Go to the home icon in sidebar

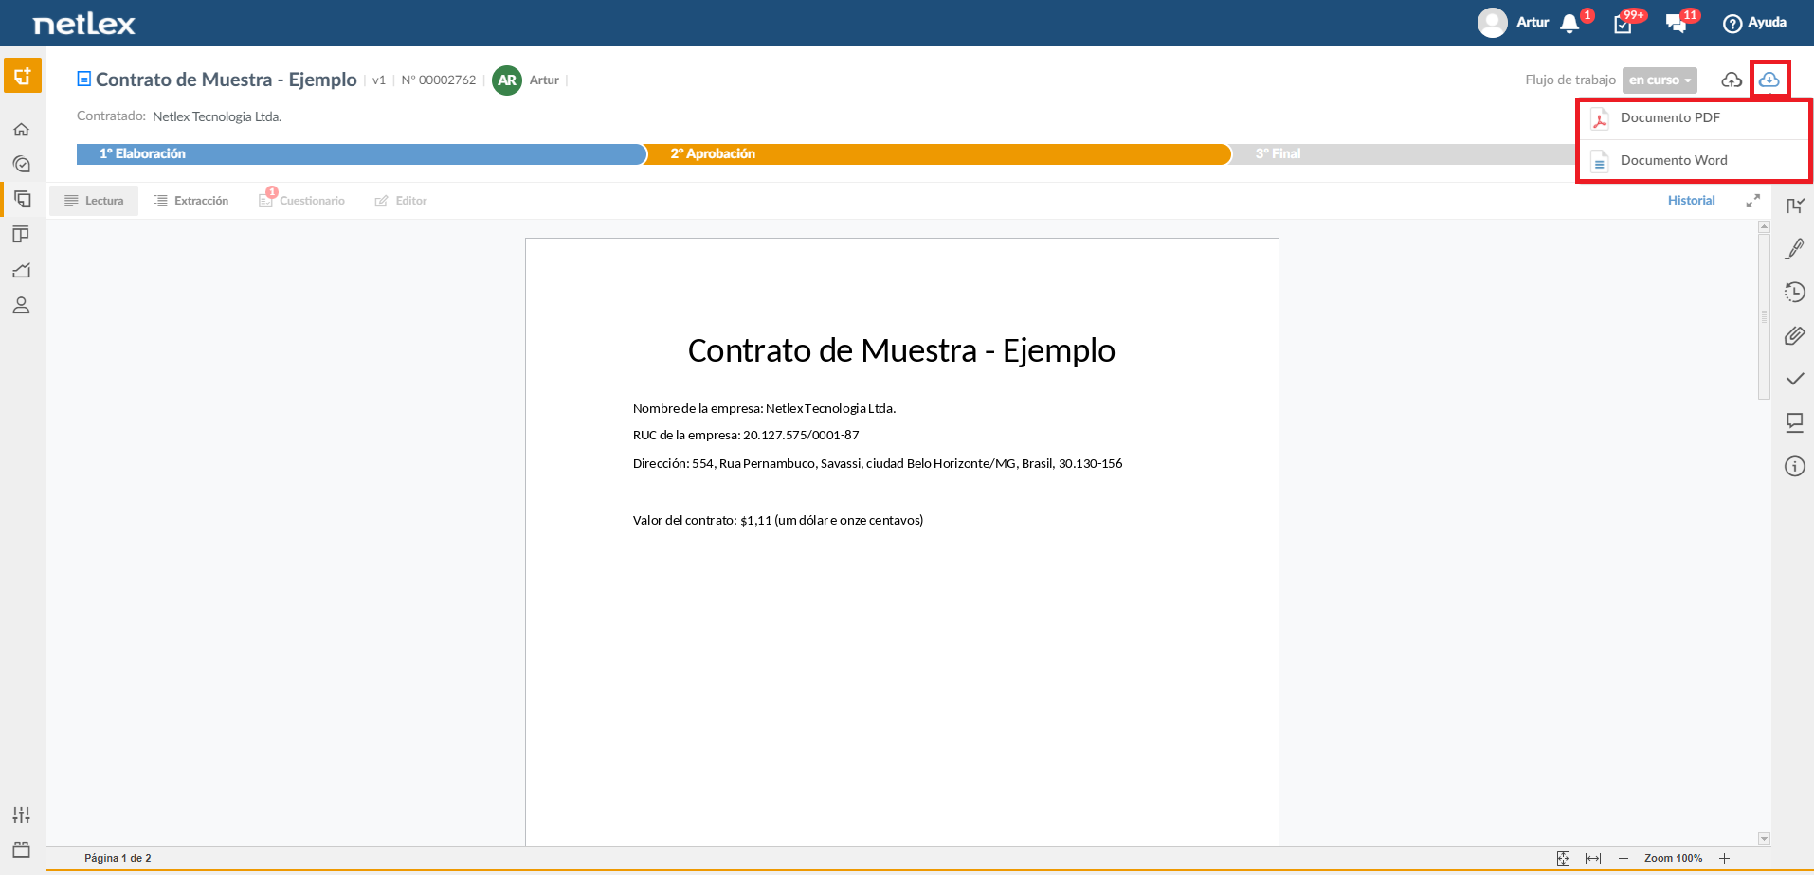21,130
